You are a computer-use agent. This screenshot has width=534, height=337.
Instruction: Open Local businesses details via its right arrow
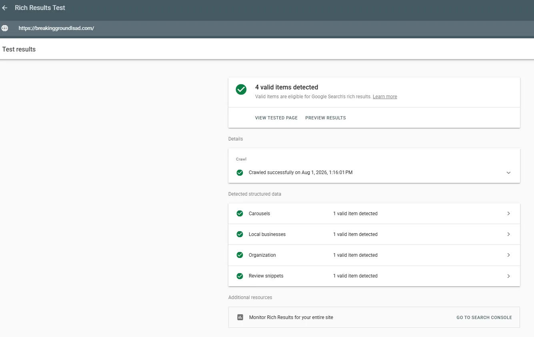pos(508,234)
